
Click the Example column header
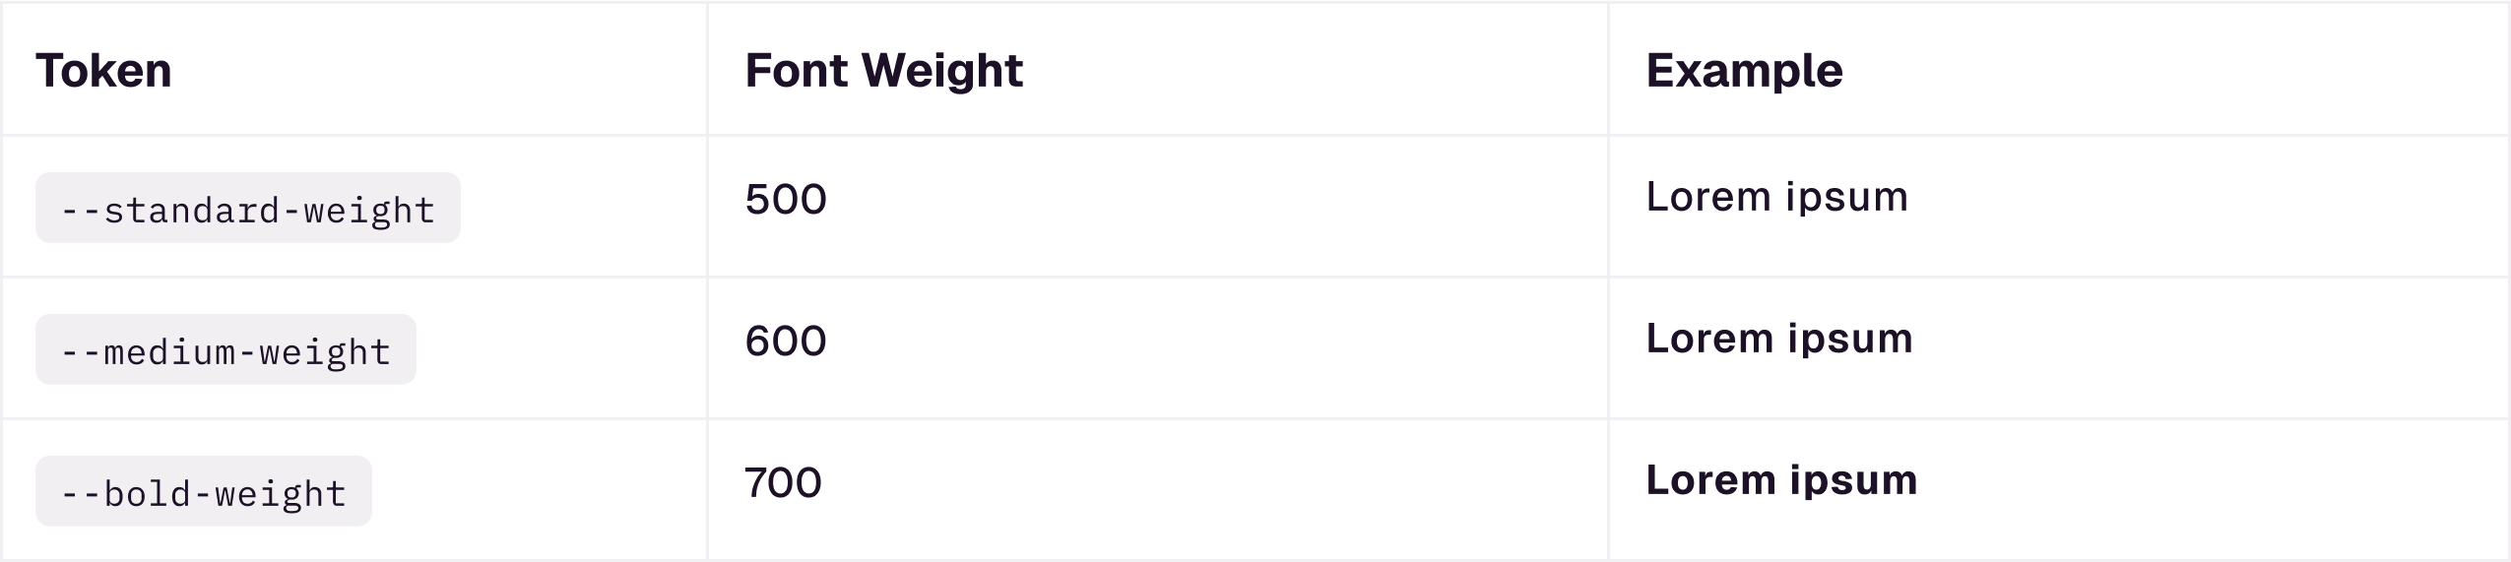1744,71
